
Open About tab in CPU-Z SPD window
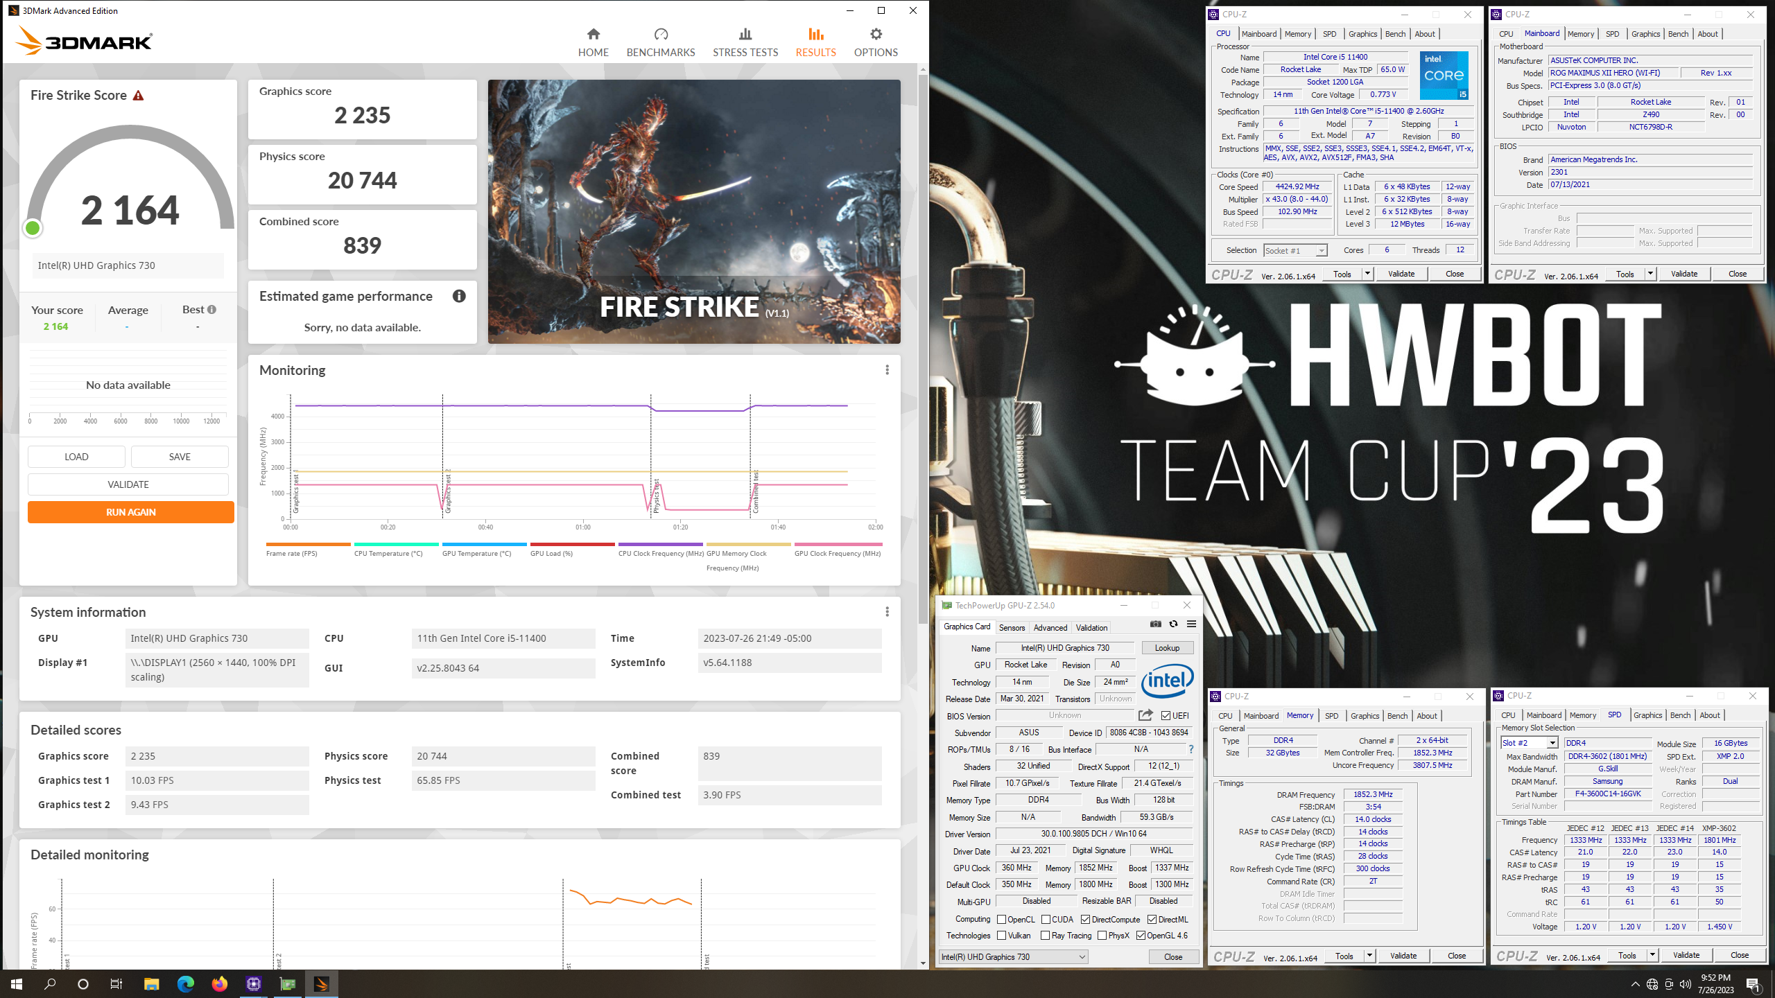[x=1709, y=715]
